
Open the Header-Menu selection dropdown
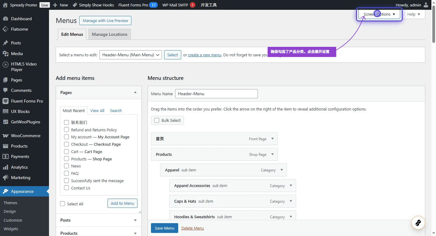131,55
